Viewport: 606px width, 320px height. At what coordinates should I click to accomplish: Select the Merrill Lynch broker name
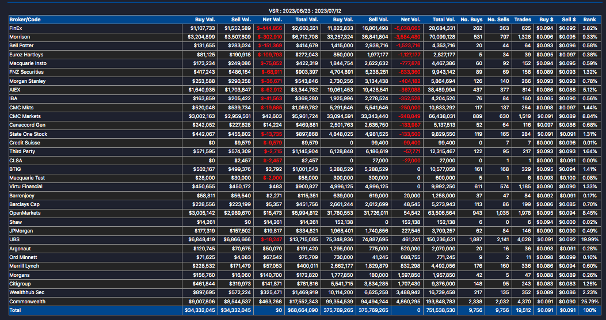click(24, 266)
